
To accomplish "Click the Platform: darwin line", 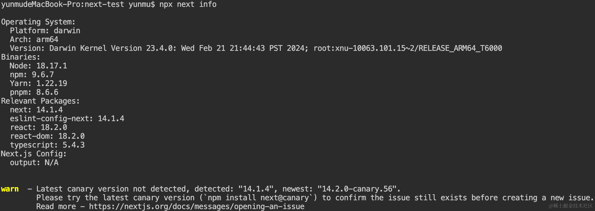I will tap(45, 31).
